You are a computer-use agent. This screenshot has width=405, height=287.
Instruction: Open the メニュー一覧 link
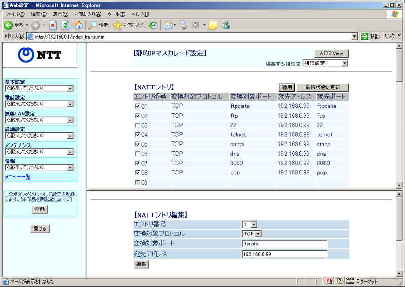click(x=17, y=177)
